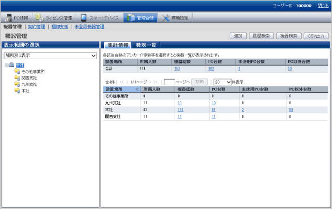Open the PC情報 tab icon
The height and width of the screenshot is (209, 332).
[x=9, y=18]
